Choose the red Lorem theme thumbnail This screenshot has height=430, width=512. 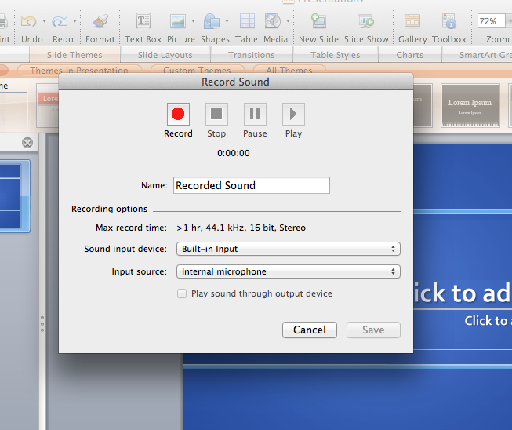48,105
